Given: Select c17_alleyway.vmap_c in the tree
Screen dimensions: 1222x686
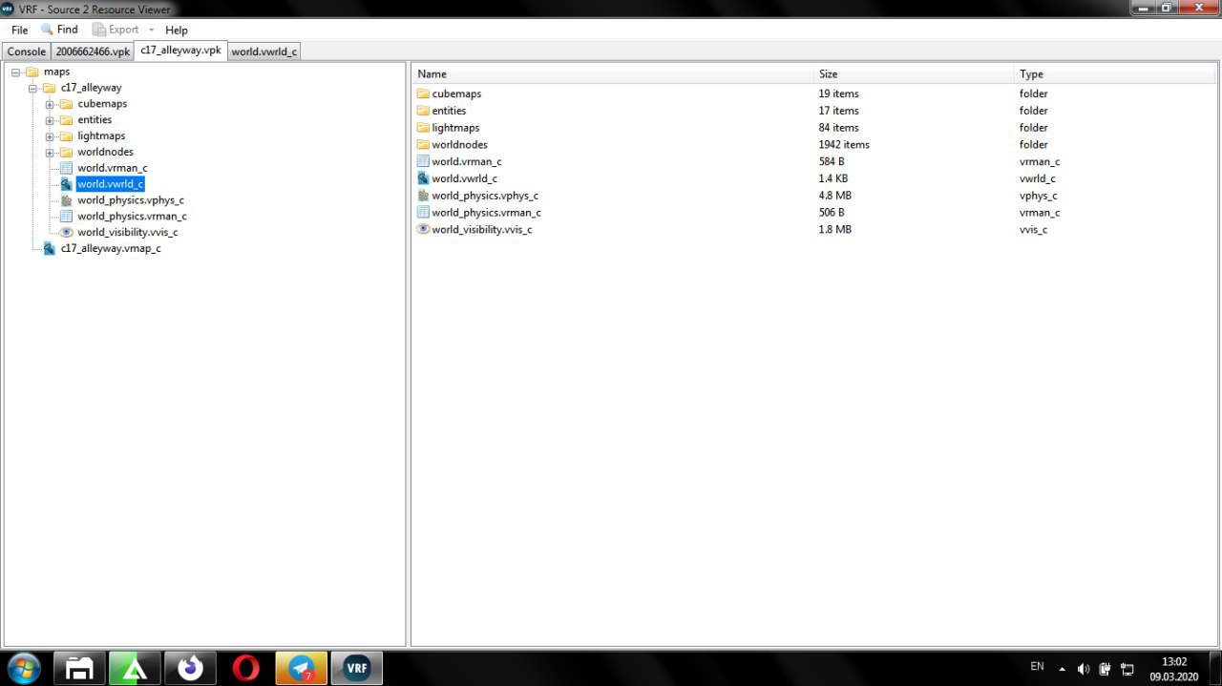Looking at the screenshot, I should [111, 248].
